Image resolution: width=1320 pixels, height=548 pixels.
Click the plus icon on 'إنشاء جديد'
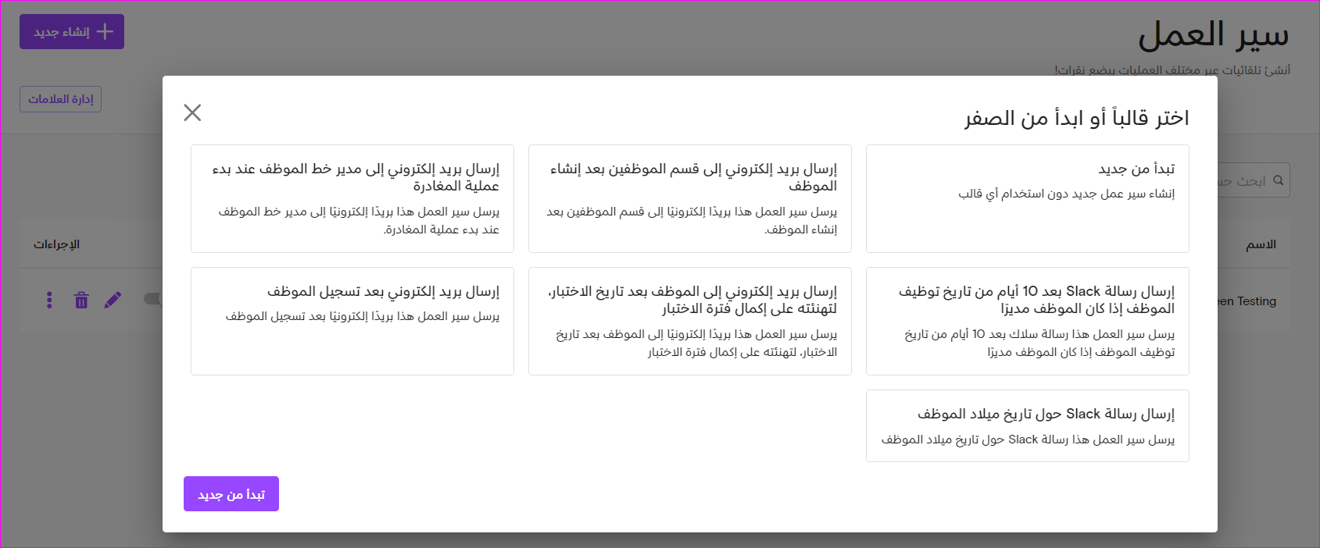pyautogui.click(x=105, y=32)
